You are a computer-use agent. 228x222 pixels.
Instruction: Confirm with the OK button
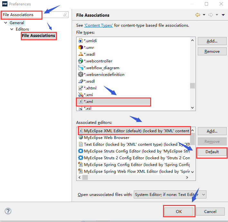pos(179,211)
